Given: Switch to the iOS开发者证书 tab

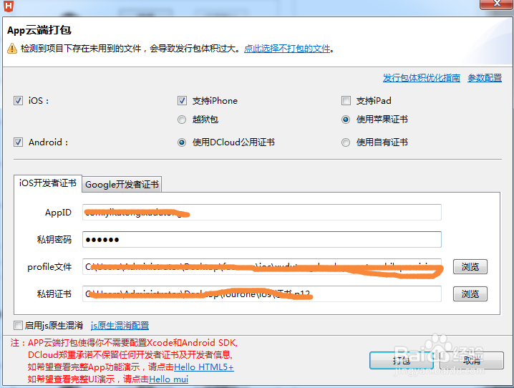Looking at the screenshot, I should click(x=48, y=183).
